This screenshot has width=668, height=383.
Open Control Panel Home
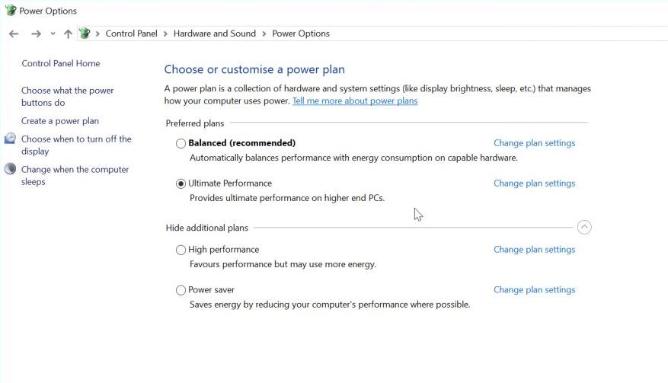point(61,64)
